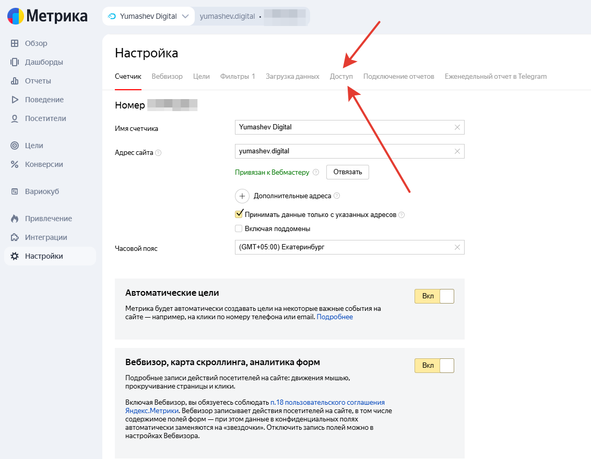Viewport: 591px width, 459px height.
Task: Switch to the Счетчик tab
Action: pos(128,77)
